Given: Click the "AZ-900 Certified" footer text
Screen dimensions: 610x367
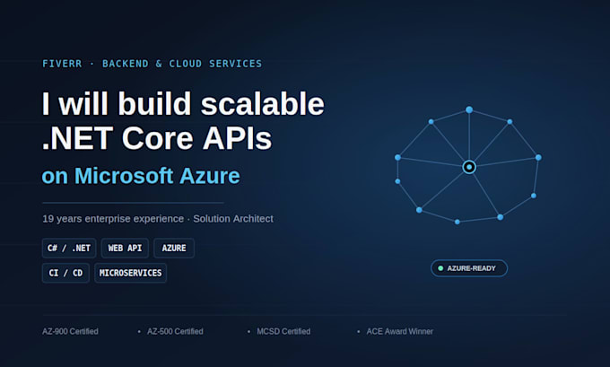Looking at the screenshot, I should point(70,331).
